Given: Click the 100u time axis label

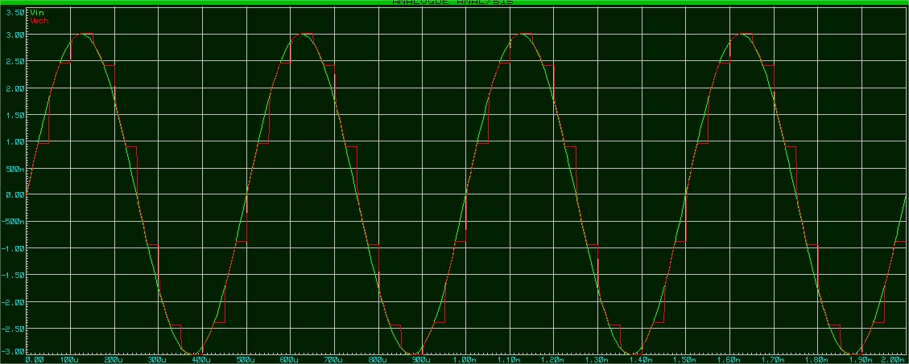Looking at the screenshot, I should coord(69,359).
